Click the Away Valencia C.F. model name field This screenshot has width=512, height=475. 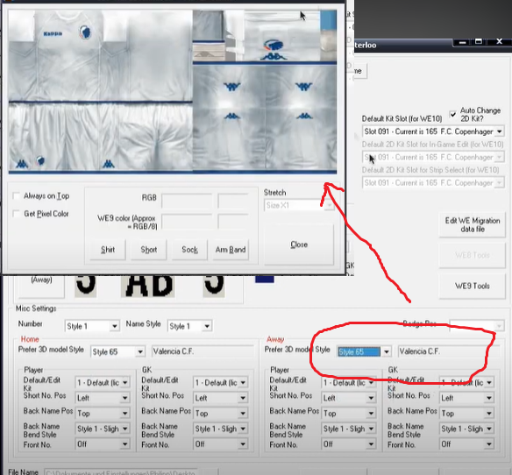tap(449, 351)
